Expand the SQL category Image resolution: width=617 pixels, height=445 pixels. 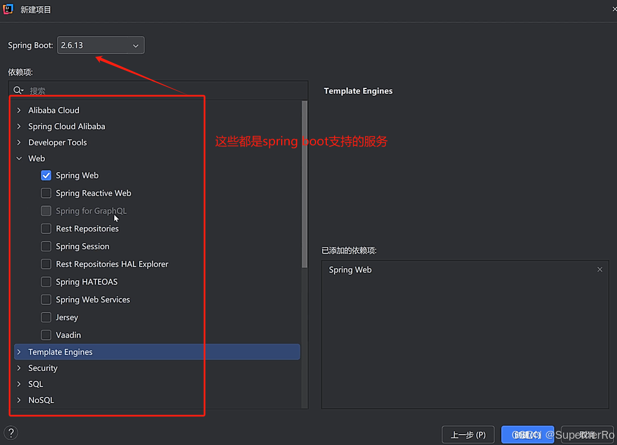(19, 384)
